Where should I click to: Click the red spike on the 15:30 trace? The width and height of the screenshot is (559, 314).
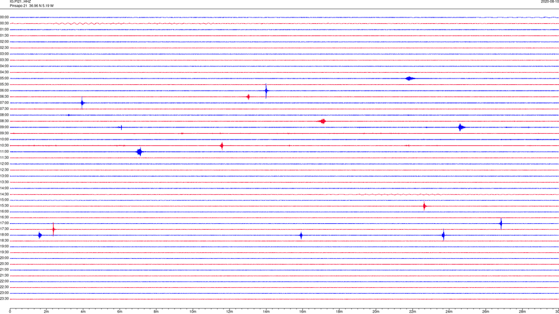[x=424, y=206]
